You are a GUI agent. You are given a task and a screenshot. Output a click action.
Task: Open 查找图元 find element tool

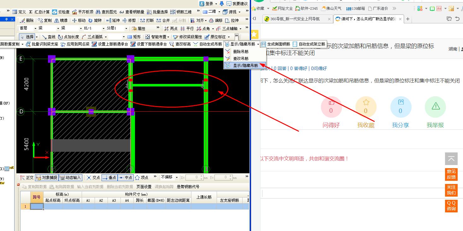pos(106,12)
